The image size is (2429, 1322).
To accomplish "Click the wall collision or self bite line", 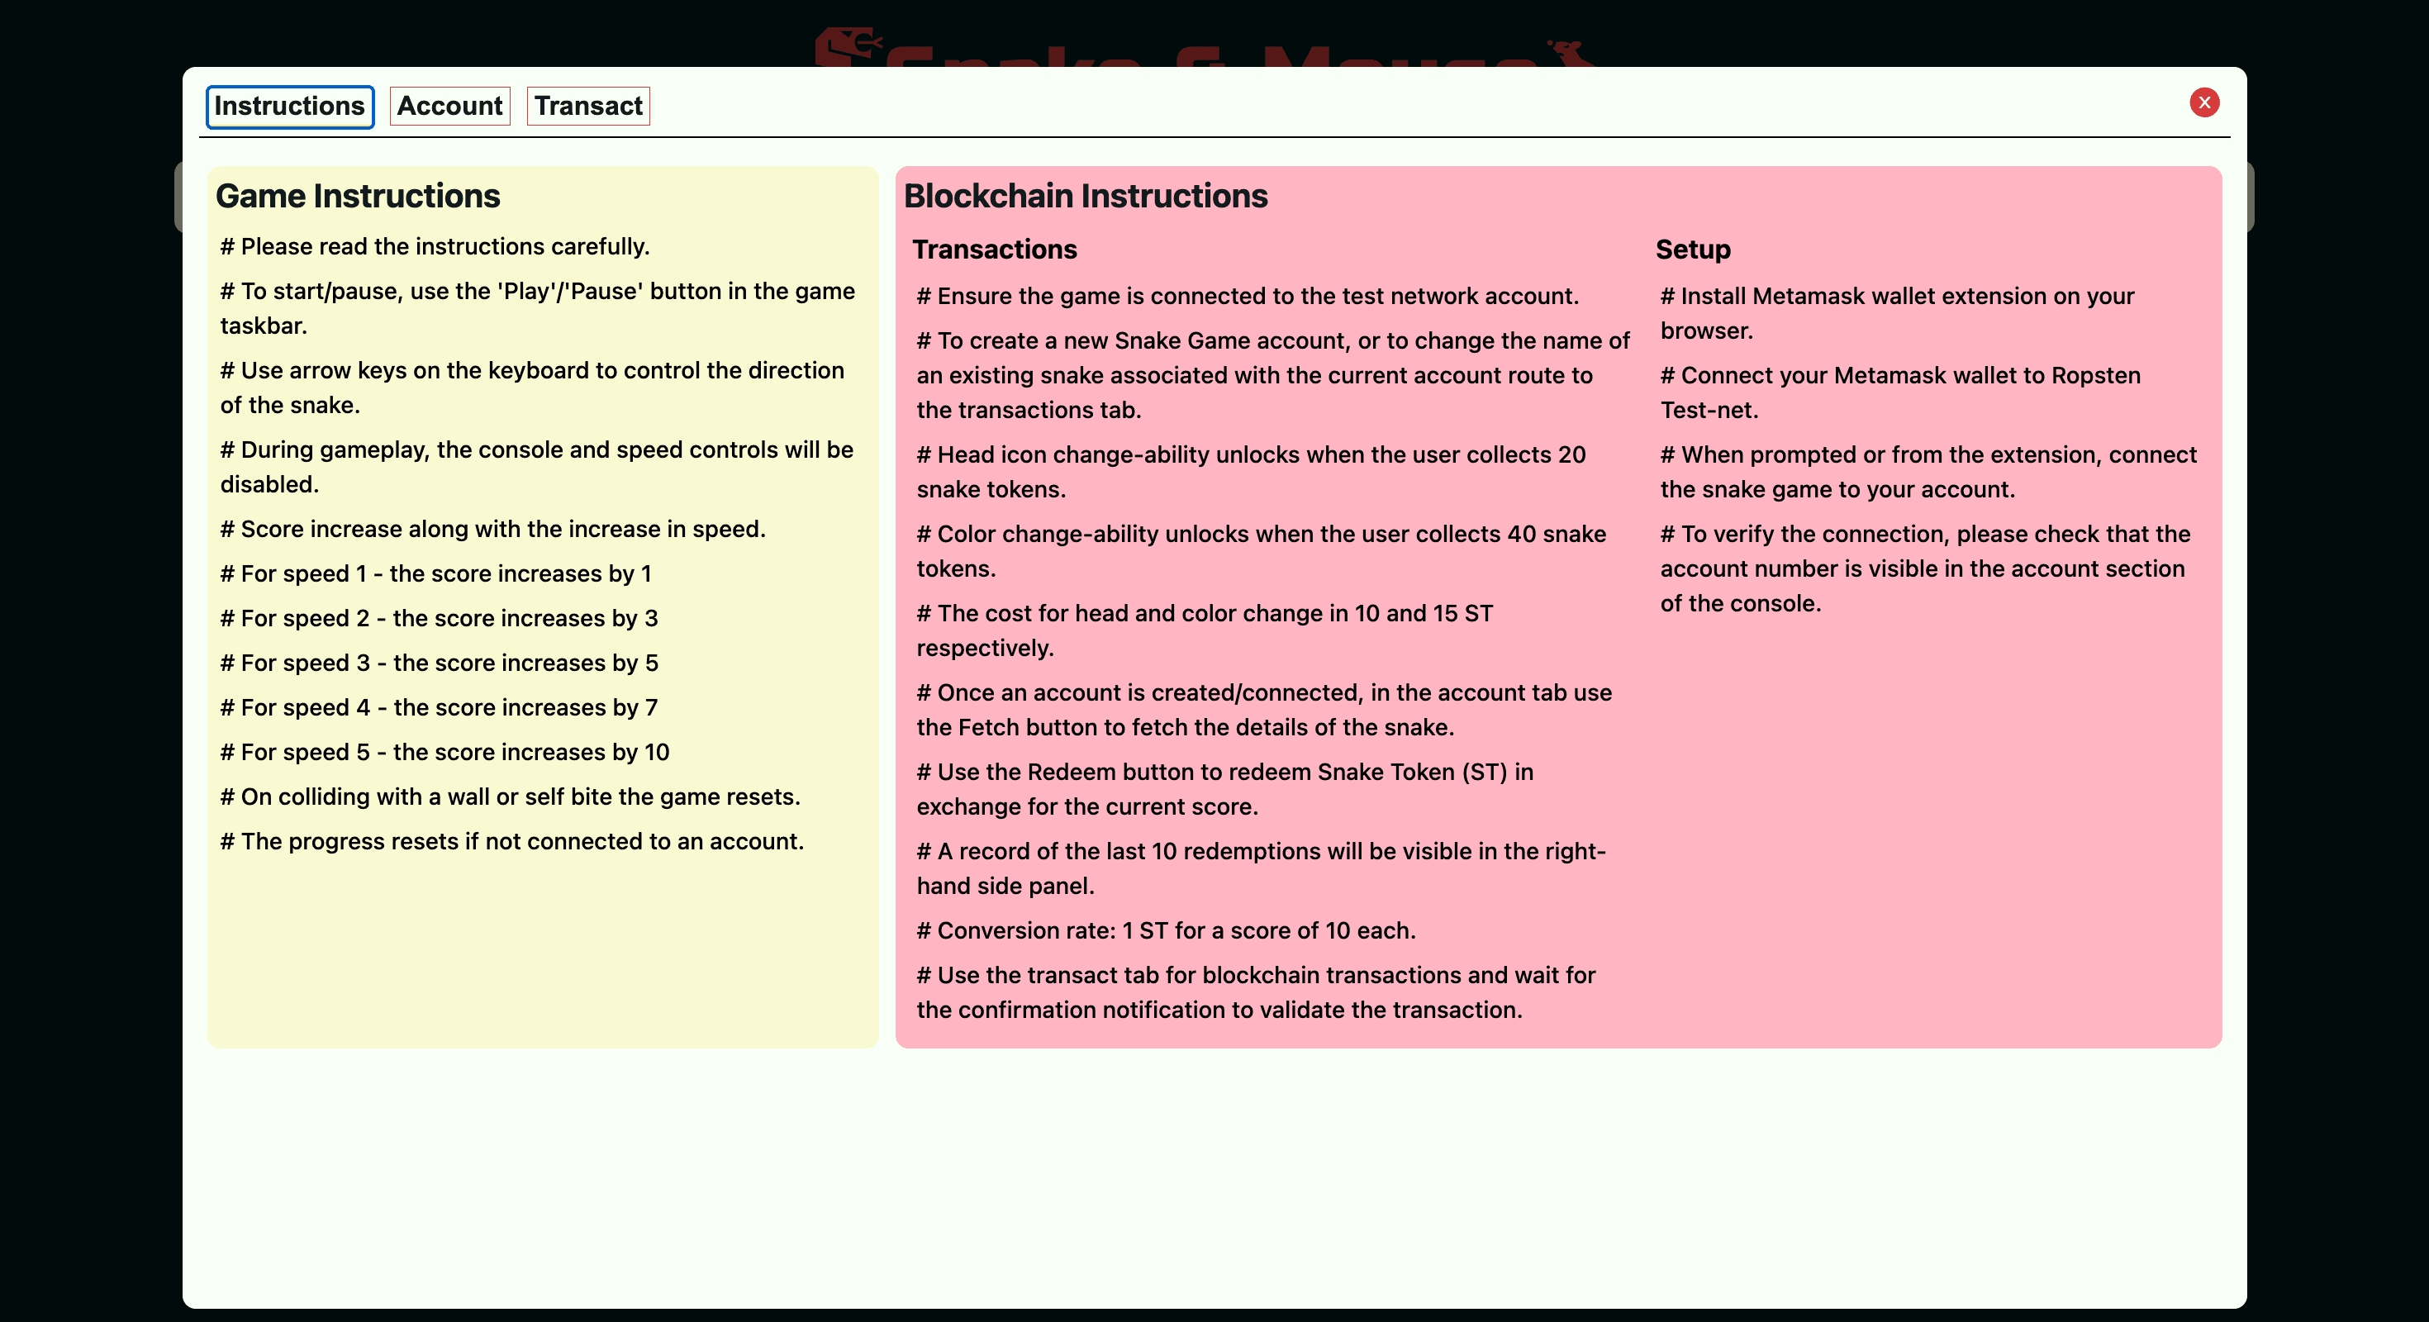I will click(510, 797).
